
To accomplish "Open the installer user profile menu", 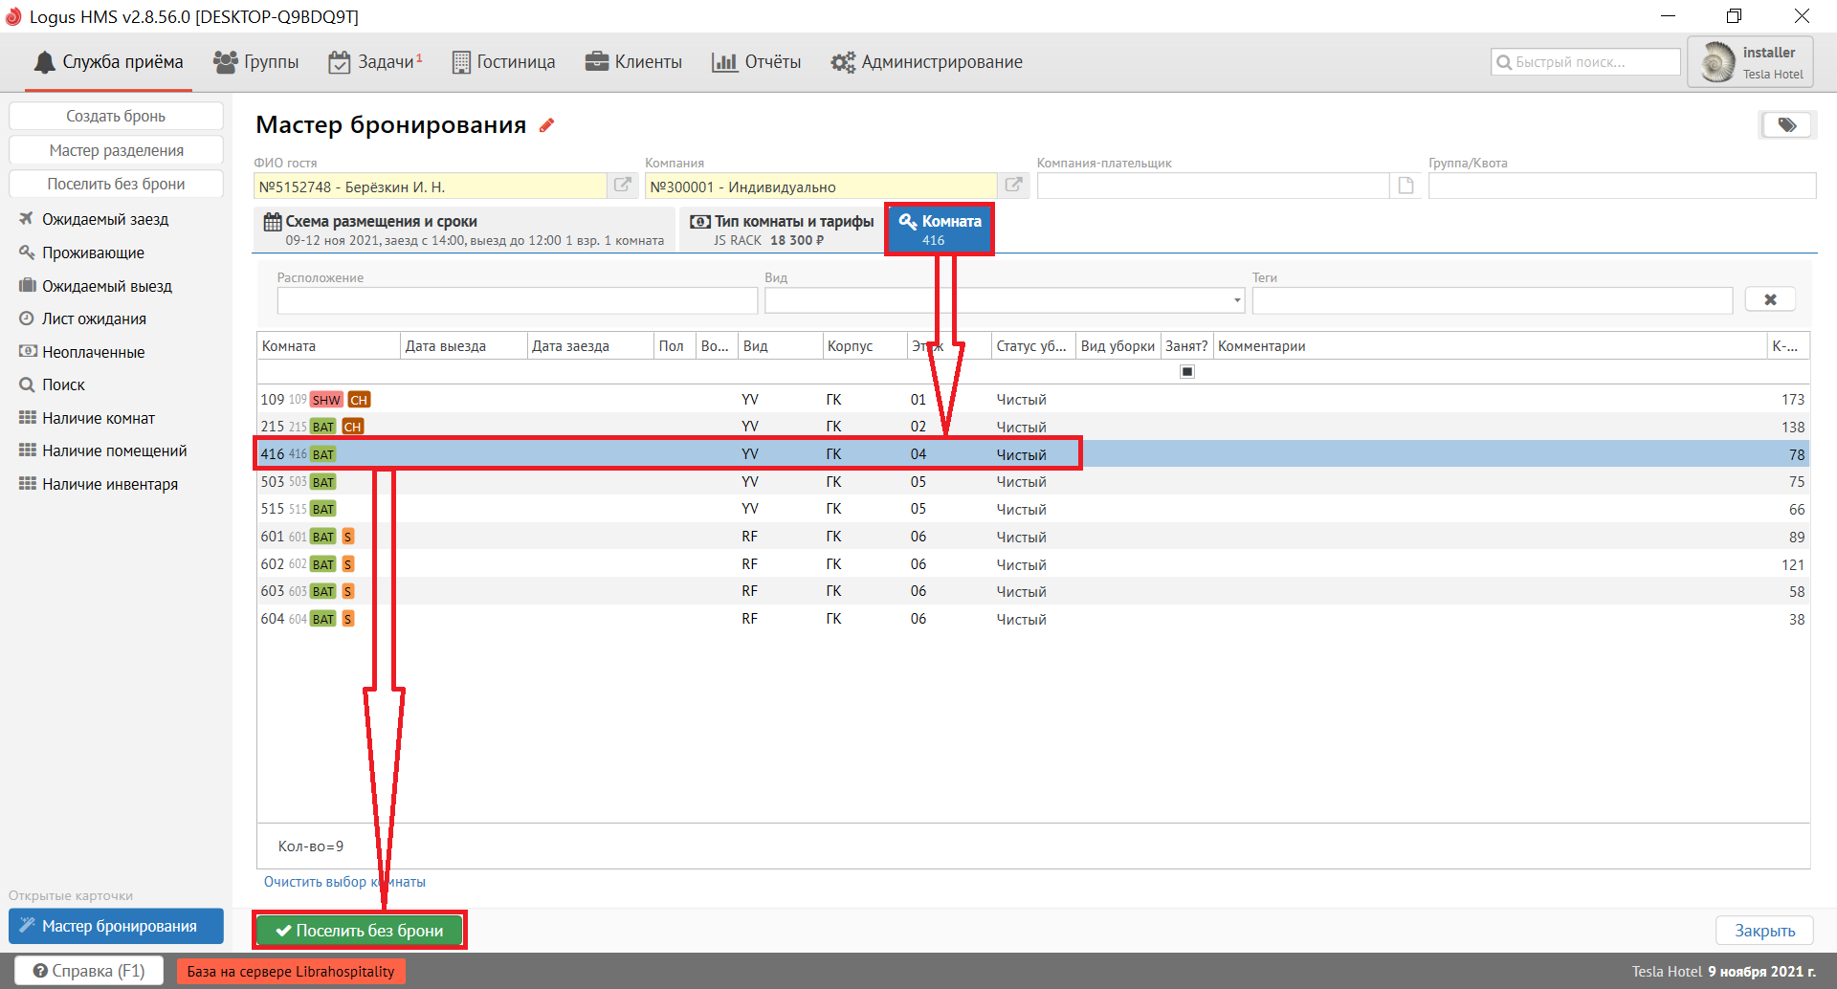I will 1750,62.
